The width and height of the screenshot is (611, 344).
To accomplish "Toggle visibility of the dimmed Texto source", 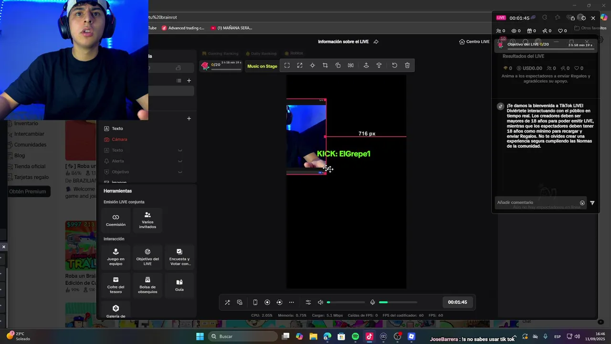I will coord(180,150).
